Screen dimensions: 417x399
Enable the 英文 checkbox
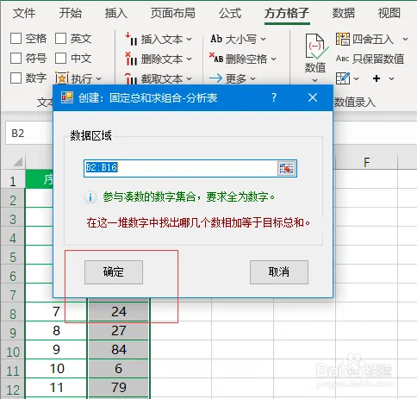pos(60,39)
